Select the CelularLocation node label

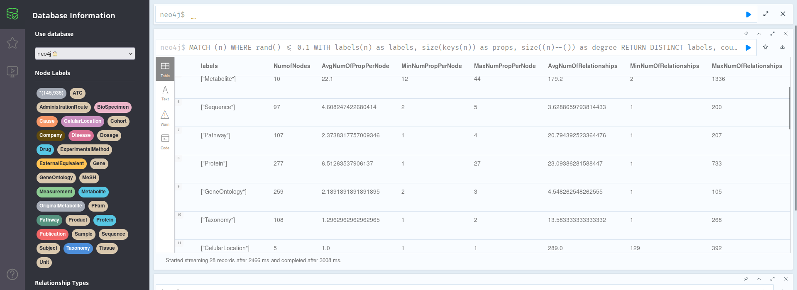[x=83, y=122]
